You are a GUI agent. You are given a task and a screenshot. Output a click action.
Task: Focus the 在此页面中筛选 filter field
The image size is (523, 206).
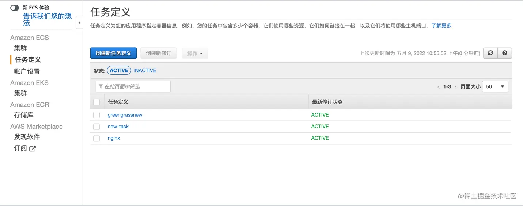[133, 86]
